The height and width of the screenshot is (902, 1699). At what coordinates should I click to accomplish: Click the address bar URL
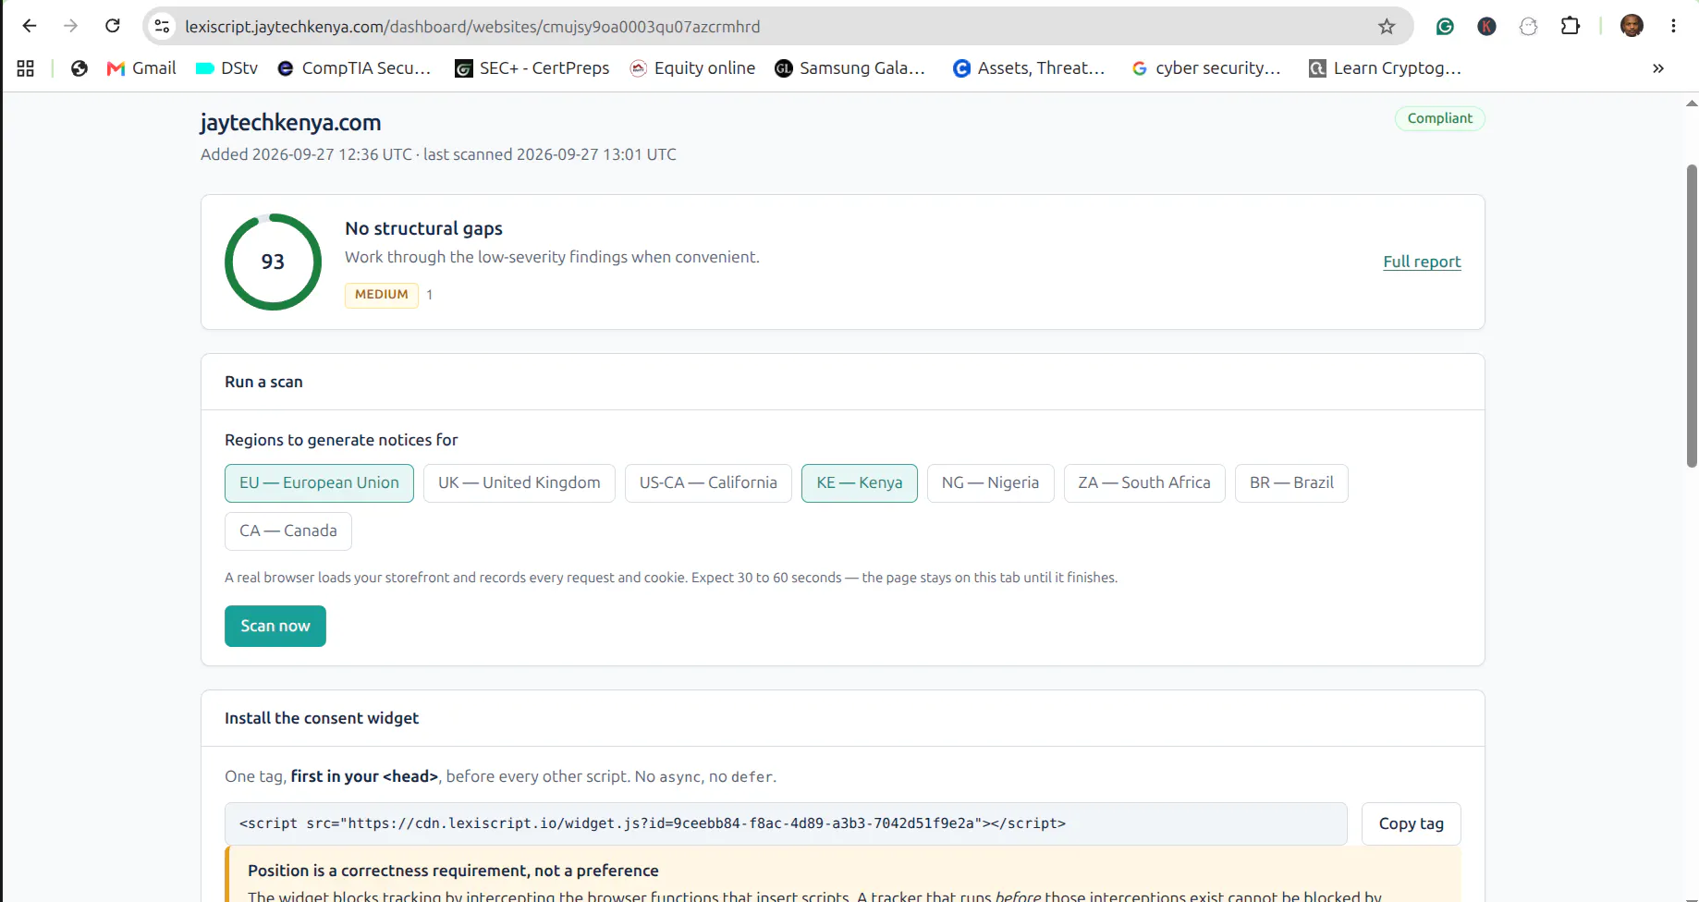click(472, 27)
